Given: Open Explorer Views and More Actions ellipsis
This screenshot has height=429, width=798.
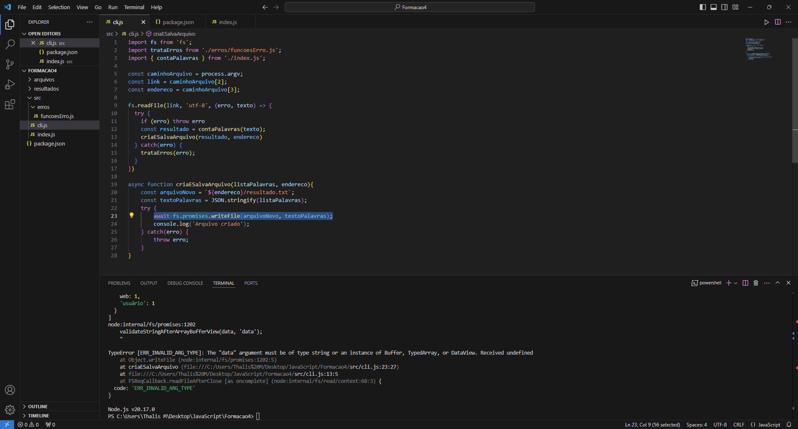Looking at the screenshot, I should (x=90, y=22).
